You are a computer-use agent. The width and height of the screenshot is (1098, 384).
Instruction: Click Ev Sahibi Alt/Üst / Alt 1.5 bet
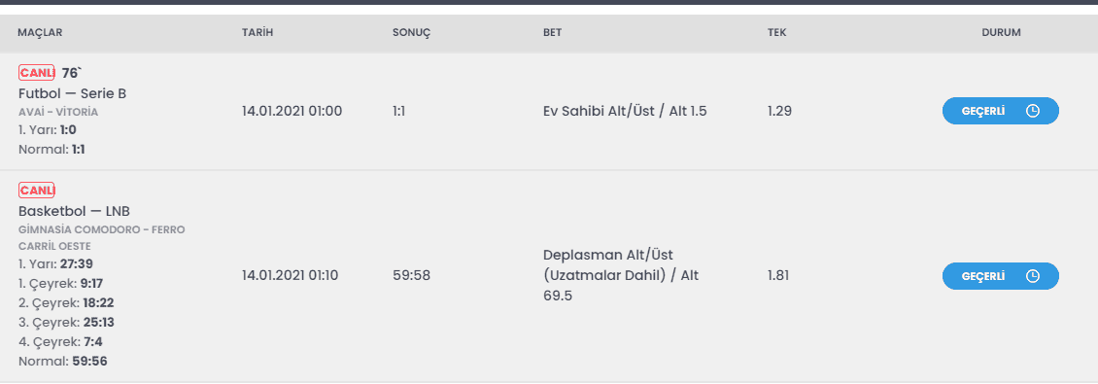click(x=625, y=111)
